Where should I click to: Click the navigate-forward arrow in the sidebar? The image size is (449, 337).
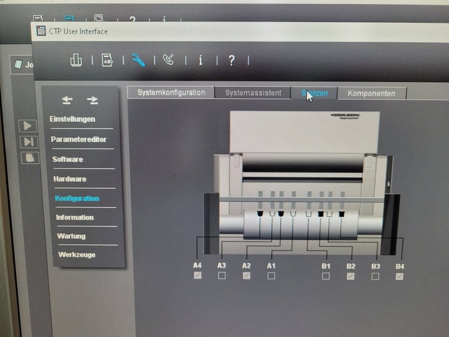(92, 100)
